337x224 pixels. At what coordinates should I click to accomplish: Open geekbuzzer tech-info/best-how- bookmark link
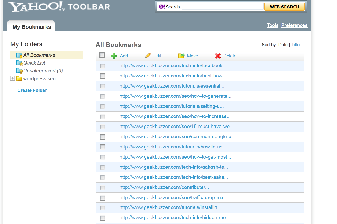174,76
